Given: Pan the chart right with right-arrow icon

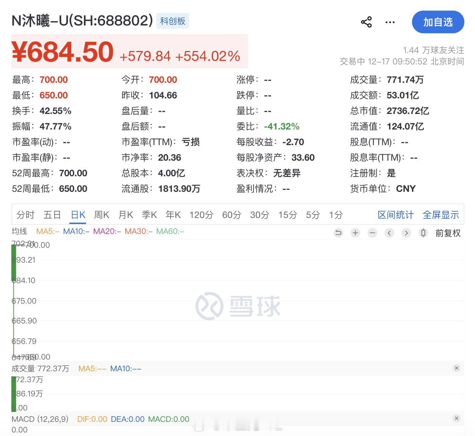Looking at the screenshot, I should 406,233.
